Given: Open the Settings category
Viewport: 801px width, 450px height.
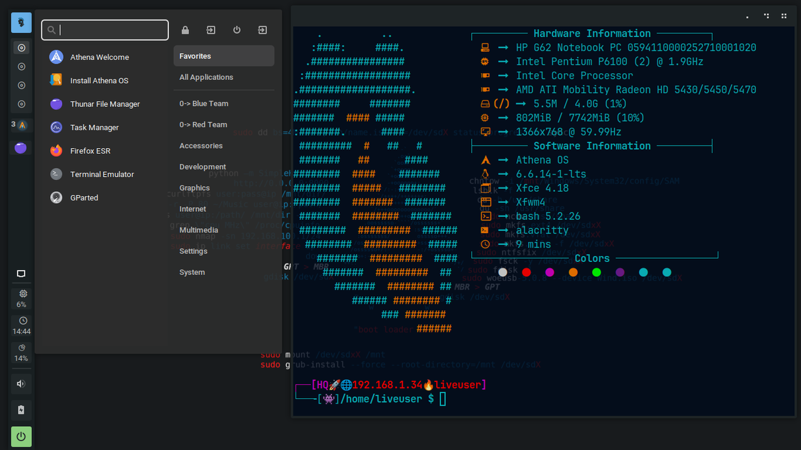Looking at the screenshot, I should (x=224, y=251).
